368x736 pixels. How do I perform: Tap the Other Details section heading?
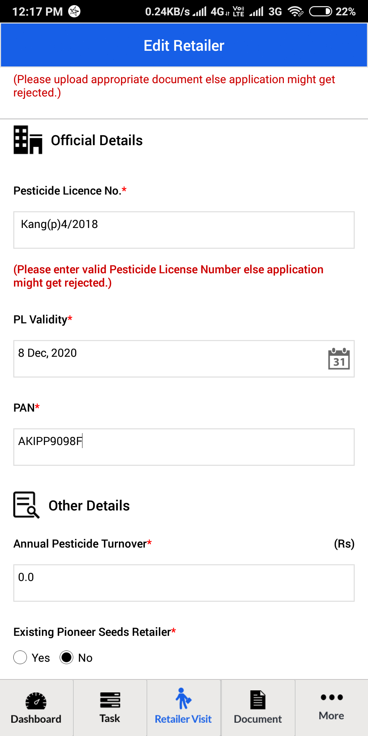89,506
